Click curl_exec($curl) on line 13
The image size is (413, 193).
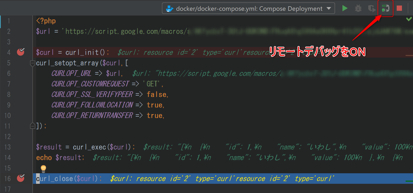tap(102, 147)
